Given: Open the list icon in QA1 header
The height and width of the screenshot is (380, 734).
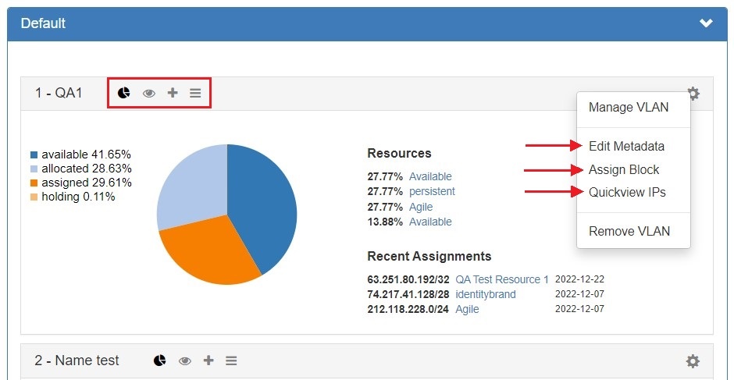Looking at the screenshot, I should 195,93.
